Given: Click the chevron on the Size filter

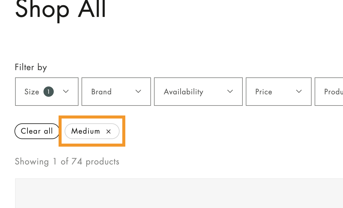Looking at the screenshot, I should coord(66,92).
